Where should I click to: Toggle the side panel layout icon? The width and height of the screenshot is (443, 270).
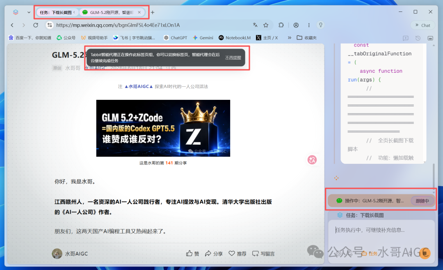click(x=430, y=38)
